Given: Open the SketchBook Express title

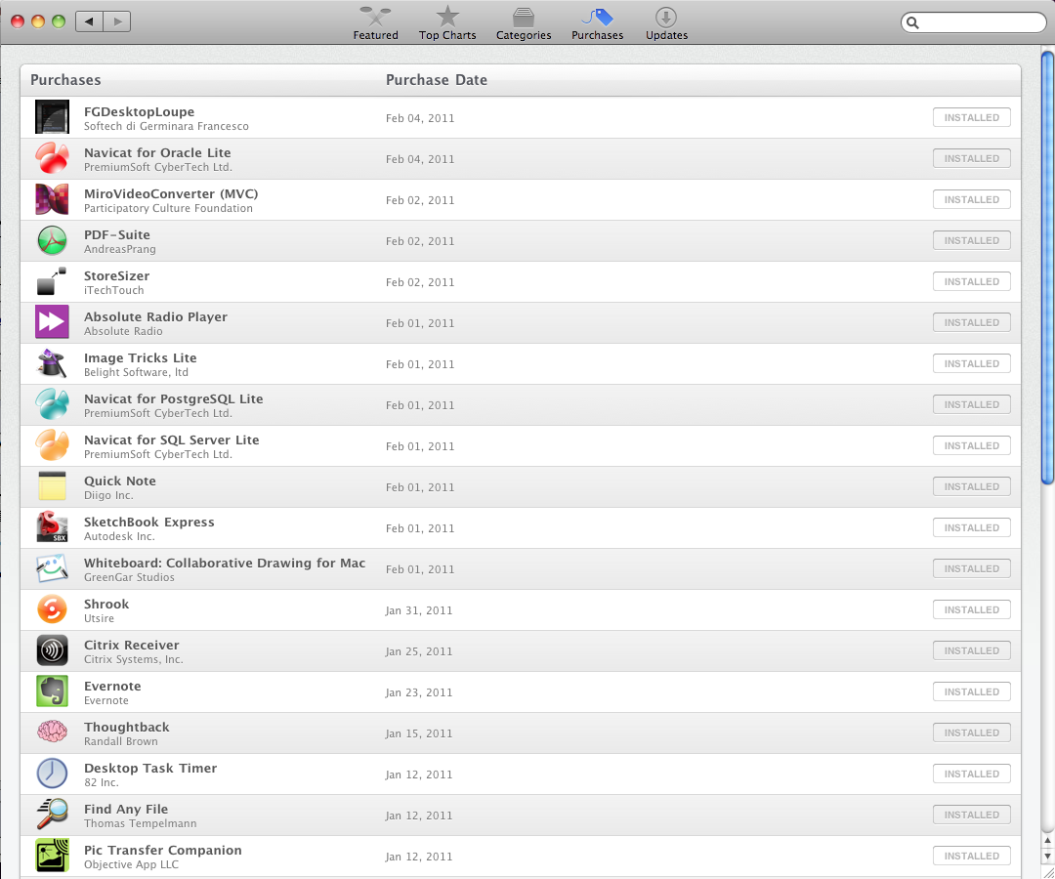Looking at the screenshot, I should pyautogui.click(x=149, y=522).
